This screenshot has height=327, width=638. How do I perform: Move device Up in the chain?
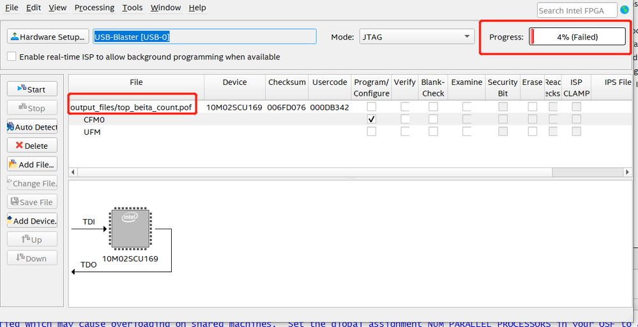32,240
